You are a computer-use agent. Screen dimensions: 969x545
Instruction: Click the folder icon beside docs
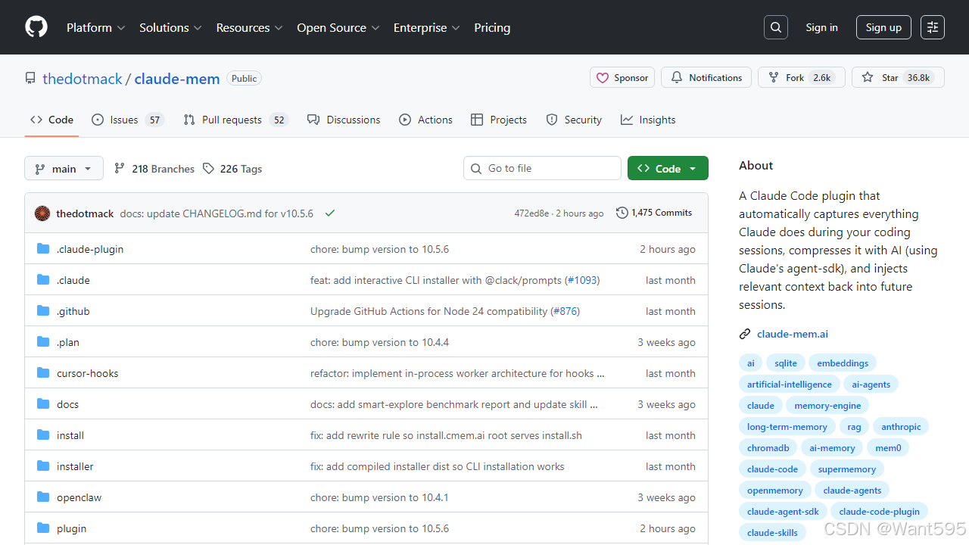[x=43, y=404]
